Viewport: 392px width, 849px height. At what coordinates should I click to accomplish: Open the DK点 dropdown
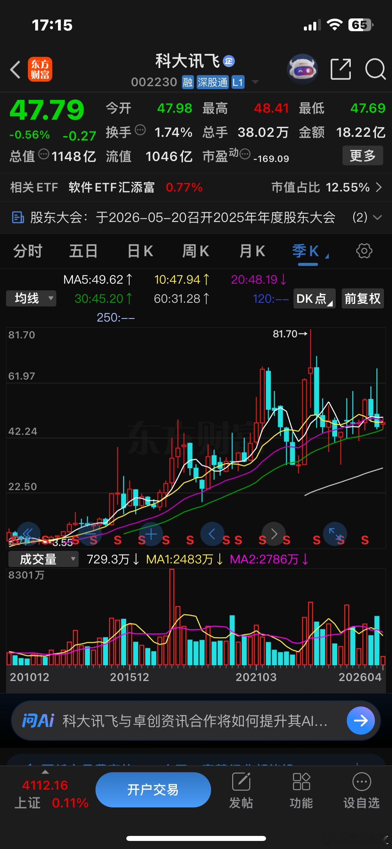click(314, 298)
